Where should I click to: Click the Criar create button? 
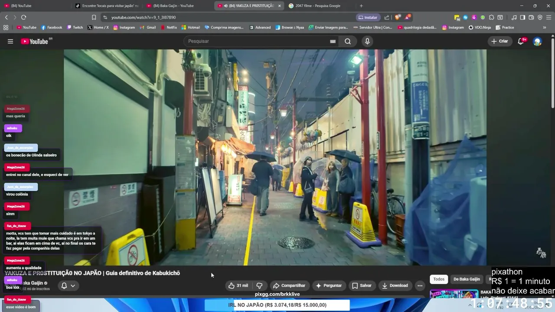(499, 41)
